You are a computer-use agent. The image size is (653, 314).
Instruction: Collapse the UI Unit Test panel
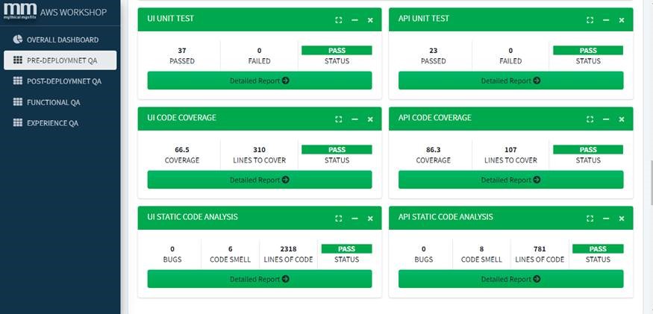[x=354, y=20]
